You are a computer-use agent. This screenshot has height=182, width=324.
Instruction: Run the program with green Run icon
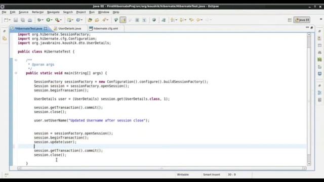click(48, 20)
